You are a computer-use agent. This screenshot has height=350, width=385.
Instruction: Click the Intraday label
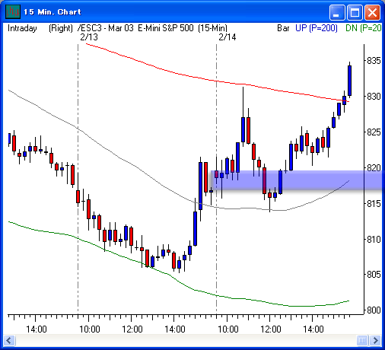[x=22, y=28]
